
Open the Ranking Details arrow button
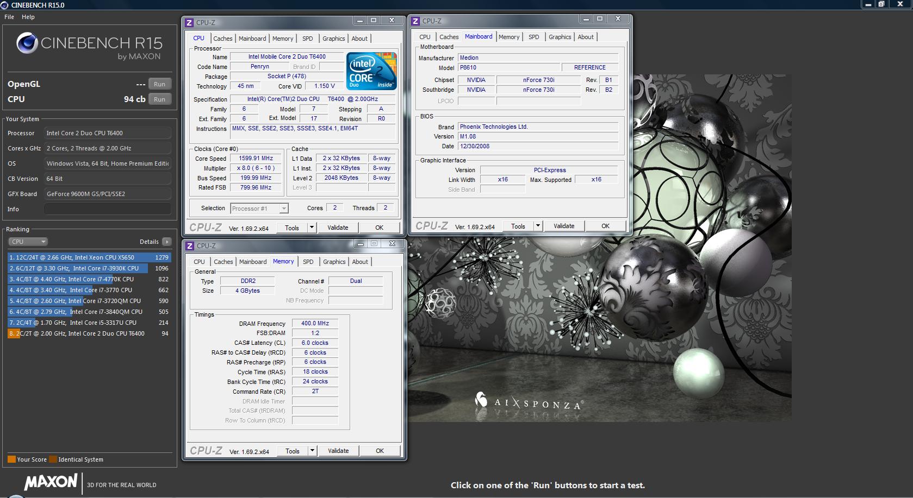click(x=166, y=242)
